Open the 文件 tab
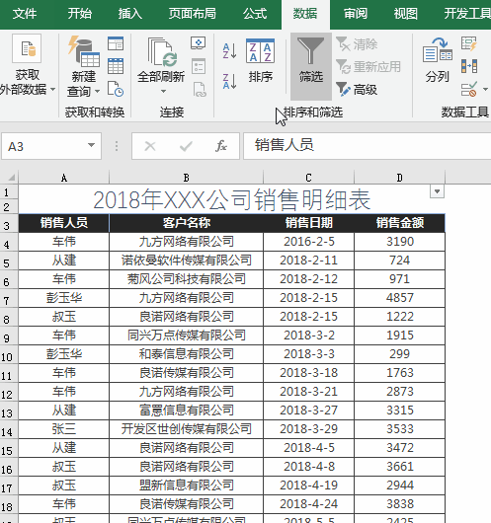The image size is (491, 523). [x=25, y=14]
